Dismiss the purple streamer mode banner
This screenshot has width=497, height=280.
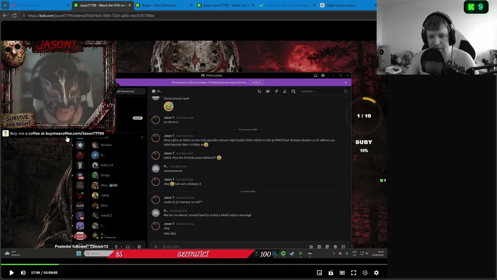click(346, 82)
